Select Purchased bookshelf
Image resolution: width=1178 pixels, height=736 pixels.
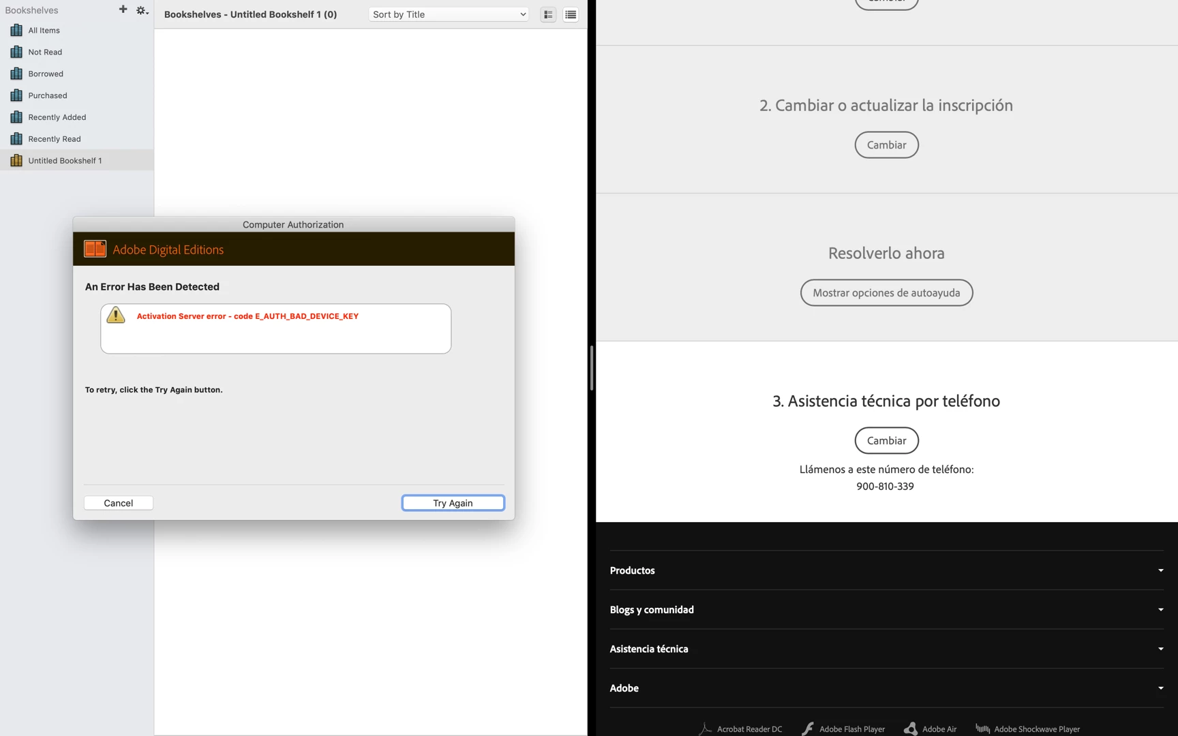coord(76,95)
